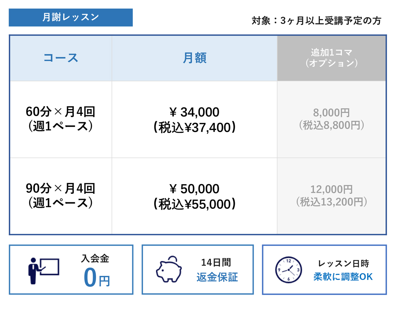This screenshot has width=397, height=312.
Task: Click the 月額 column header
Action: click(194, 58)
